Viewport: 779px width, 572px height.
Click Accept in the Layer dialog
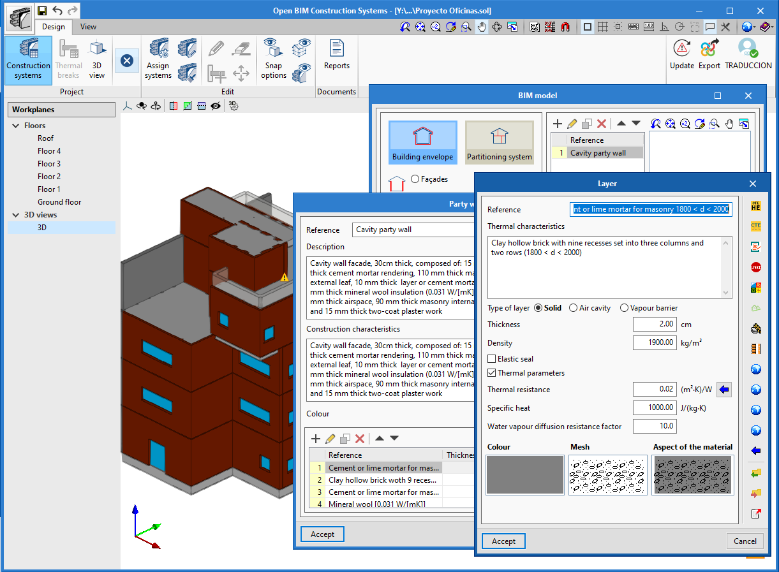pos(503,541)
